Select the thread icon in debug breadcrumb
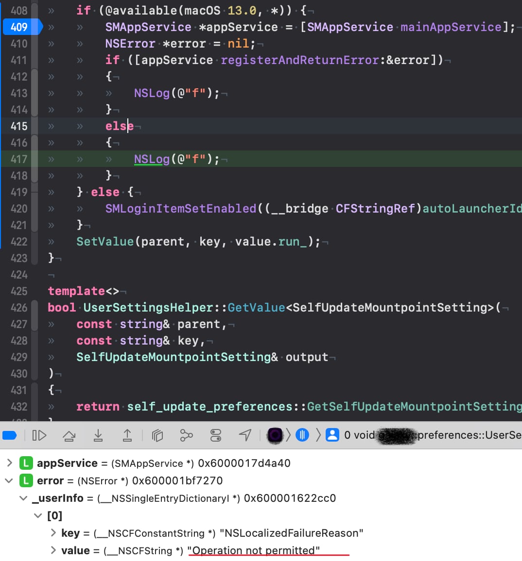The width and height of the screenshot is (522, 561). point(302,435)
